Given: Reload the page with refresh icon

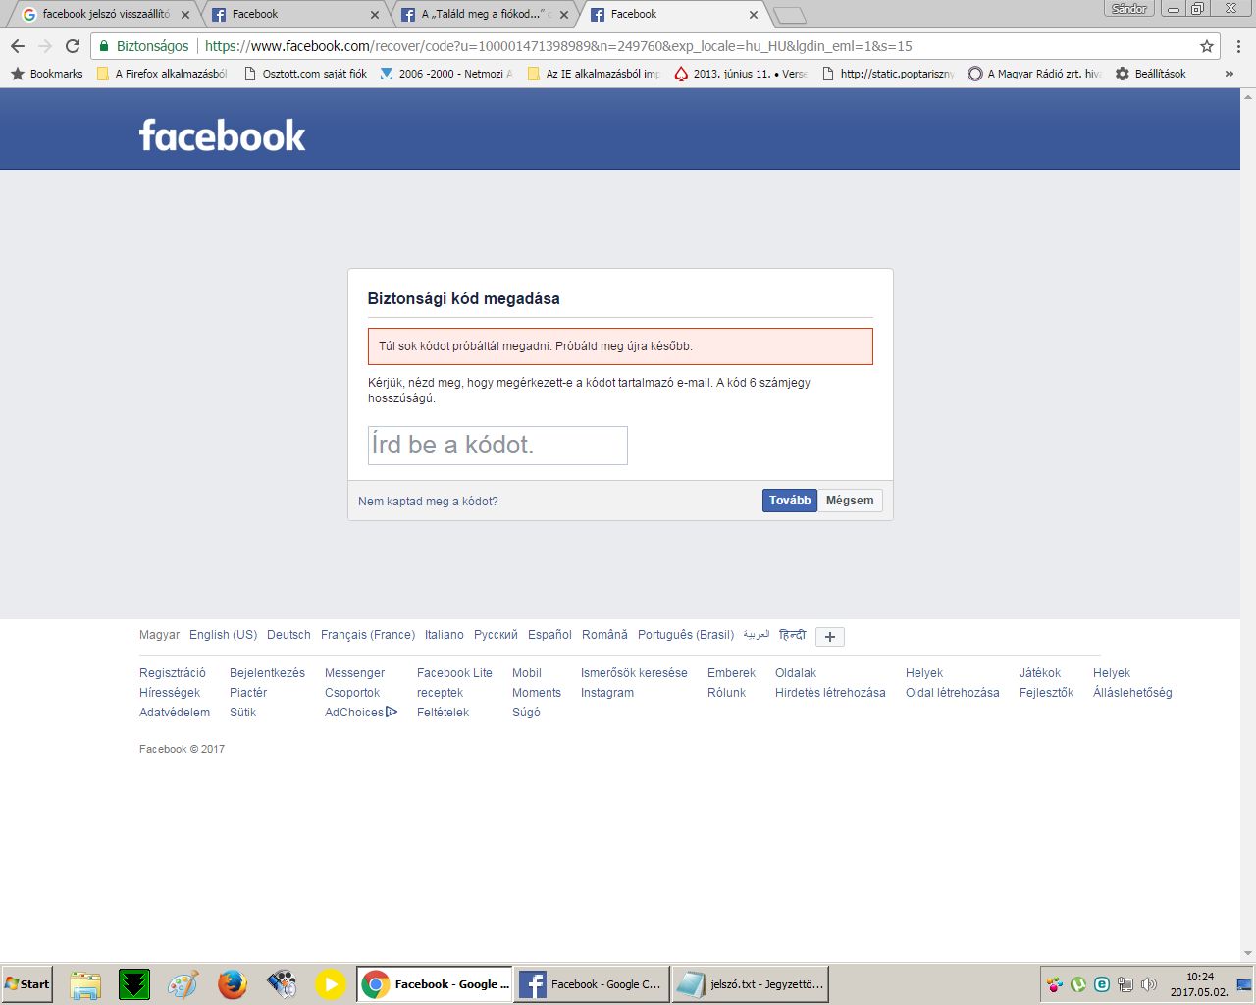Looking at the screenshot, I should click(x=73, y=46).
